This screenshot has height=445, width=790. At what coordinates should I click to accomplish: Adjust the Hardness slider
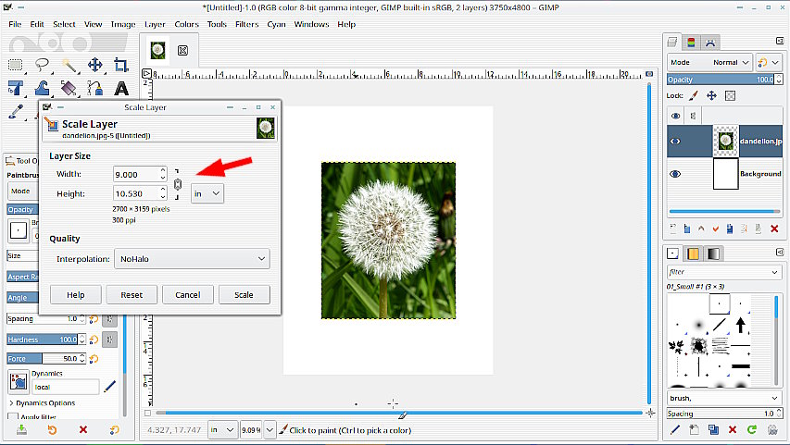42,340
